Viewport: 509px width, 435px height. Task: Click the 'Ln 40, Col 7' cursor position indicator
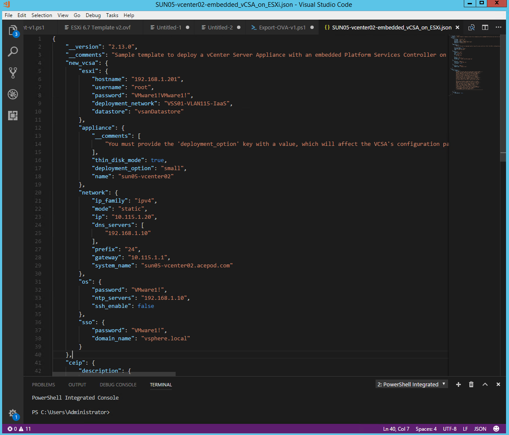click(396, 429)
